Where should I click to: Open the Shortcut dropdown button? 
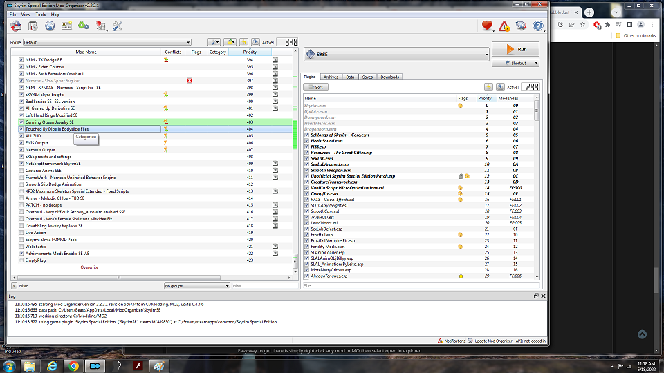tap(515, 63)
